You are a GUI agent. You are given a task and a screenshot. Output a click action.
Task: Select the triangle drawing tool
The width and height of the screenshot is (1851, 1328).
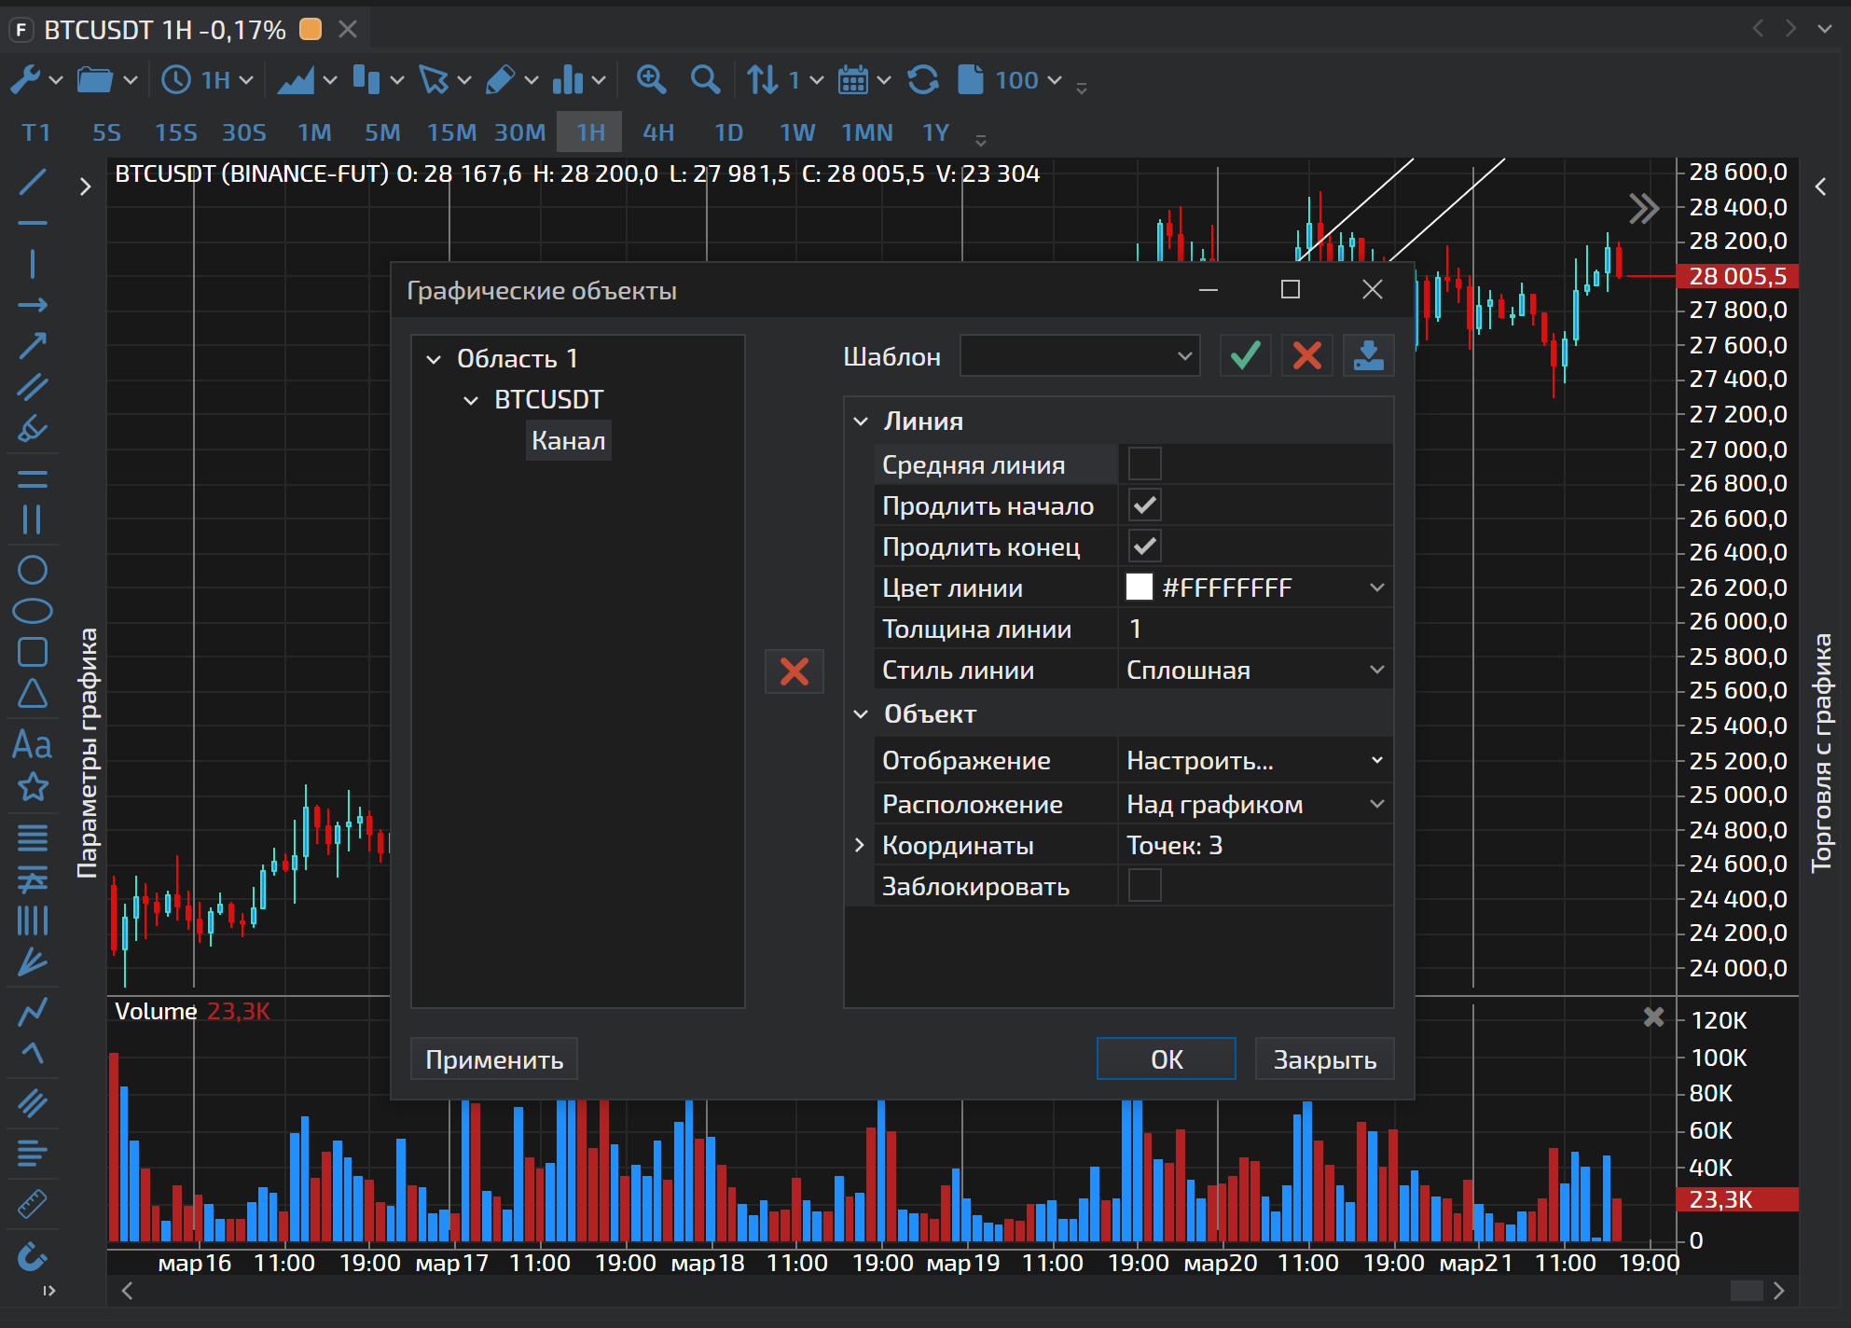point(33,693)
